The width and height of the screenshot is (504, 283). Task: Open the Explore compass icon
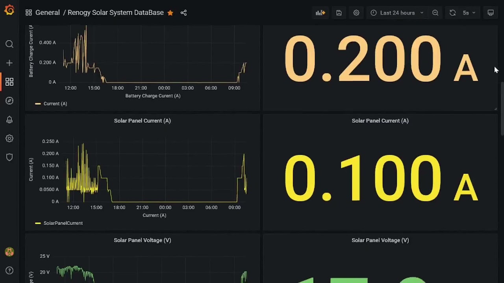(9, 101)
